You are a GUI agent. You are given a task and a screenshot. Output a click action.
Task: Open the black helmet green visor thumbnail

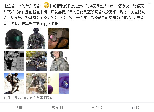pos(14,39)
